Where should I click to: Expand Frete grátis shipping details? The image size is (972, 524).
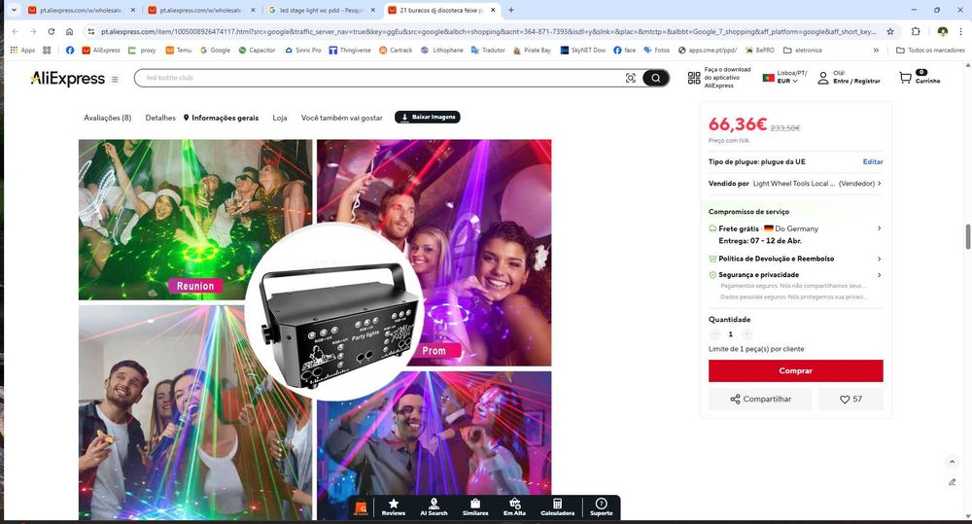879,228
